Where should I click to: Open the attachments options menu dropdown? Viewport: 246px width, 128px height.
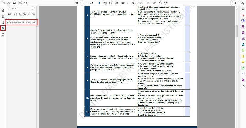[10, 14]
